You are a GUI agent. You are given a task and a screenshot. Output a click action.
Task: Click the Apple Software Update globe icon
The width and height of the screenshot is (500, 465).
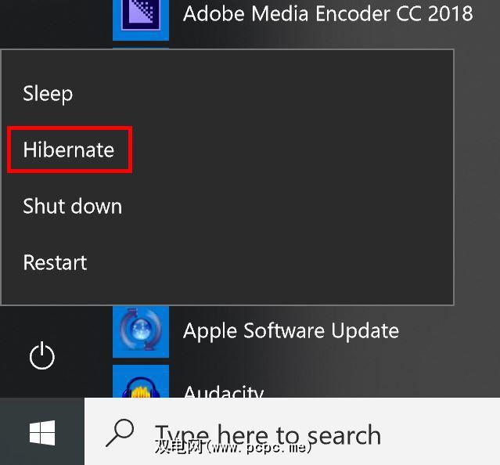140,331
